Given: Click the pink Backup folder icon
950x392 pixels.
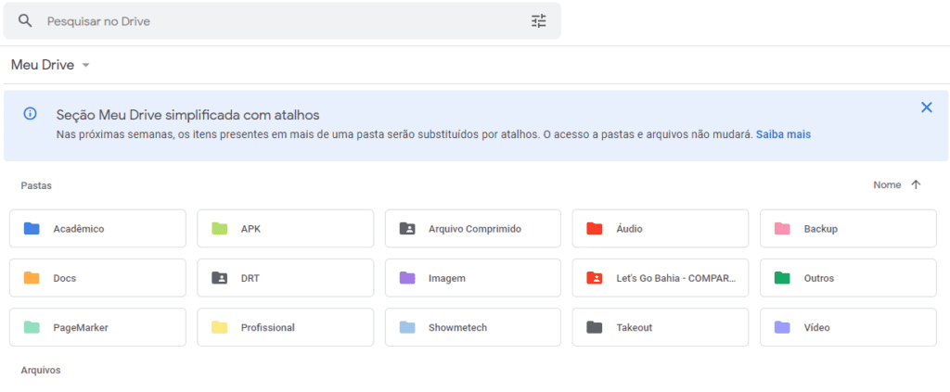Looking at the screenshot, I should [782, 229].
